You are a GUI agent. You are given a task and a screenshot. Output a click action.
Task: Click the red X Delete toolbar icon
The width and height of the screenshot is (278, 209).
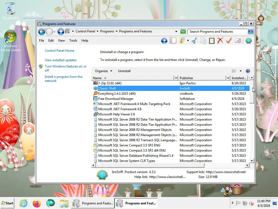pos(220,41)
